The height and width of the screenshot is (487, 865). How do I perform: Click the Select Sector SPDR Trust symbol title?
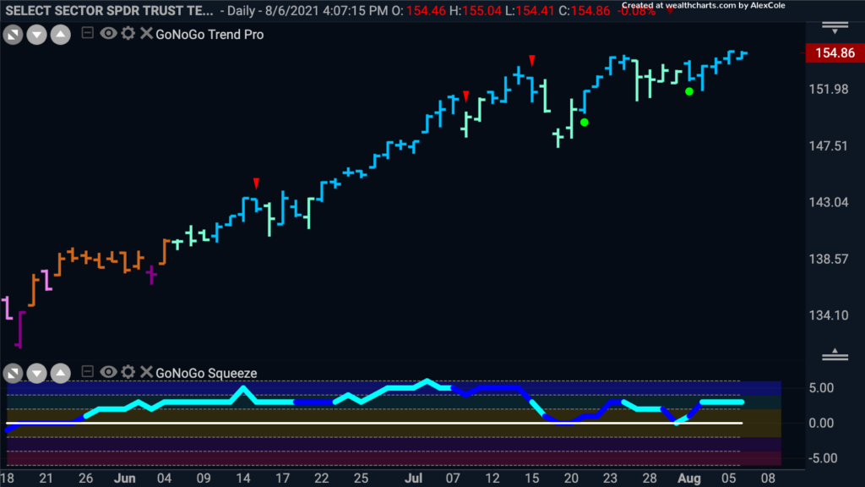[x=109, y=11]
